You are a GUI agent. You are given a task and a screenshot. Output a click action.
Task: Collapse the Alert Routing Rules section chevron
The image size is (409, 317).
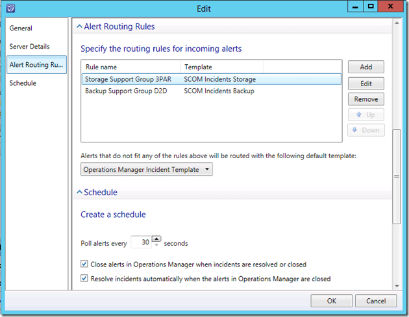coord(80,27)
